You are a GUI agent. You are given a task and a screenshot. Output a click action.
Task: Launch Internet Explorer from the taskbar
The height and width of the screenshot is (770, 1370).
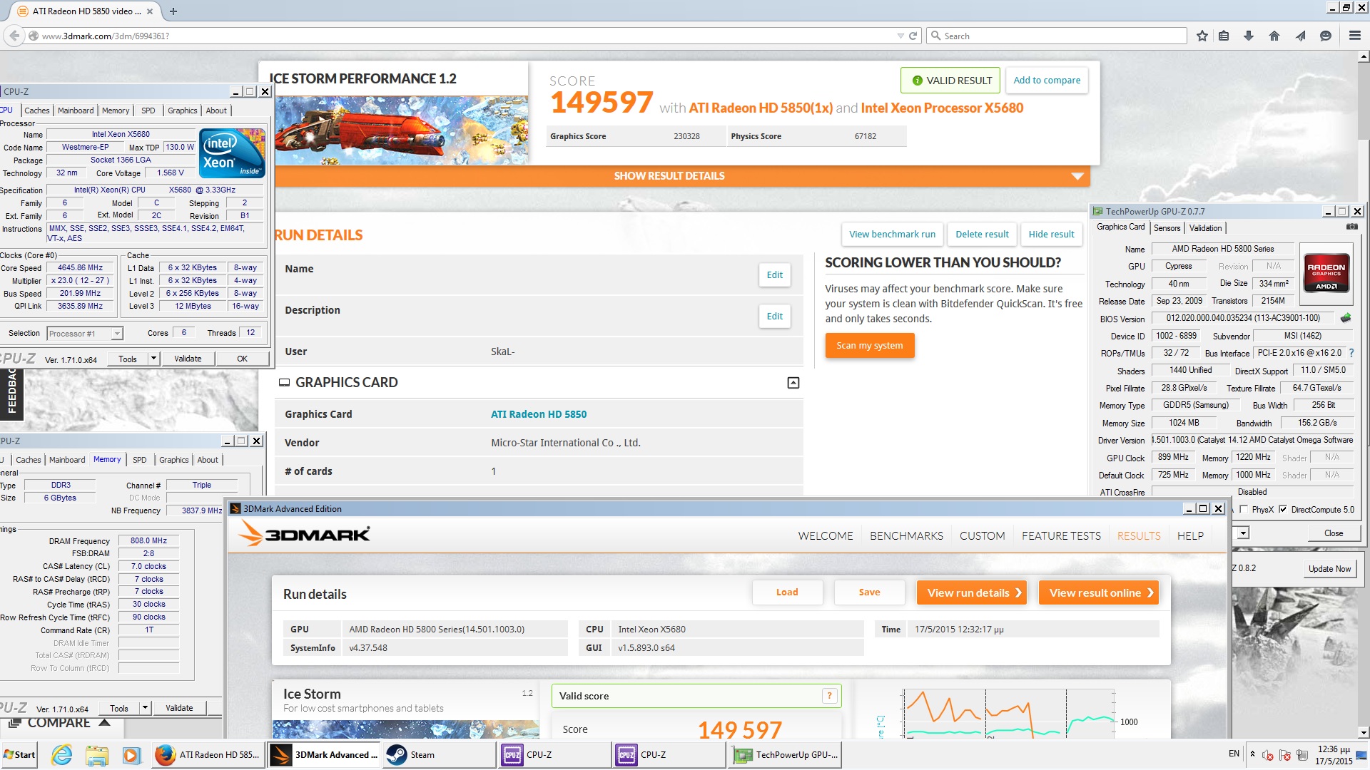[x=62, y=754]
